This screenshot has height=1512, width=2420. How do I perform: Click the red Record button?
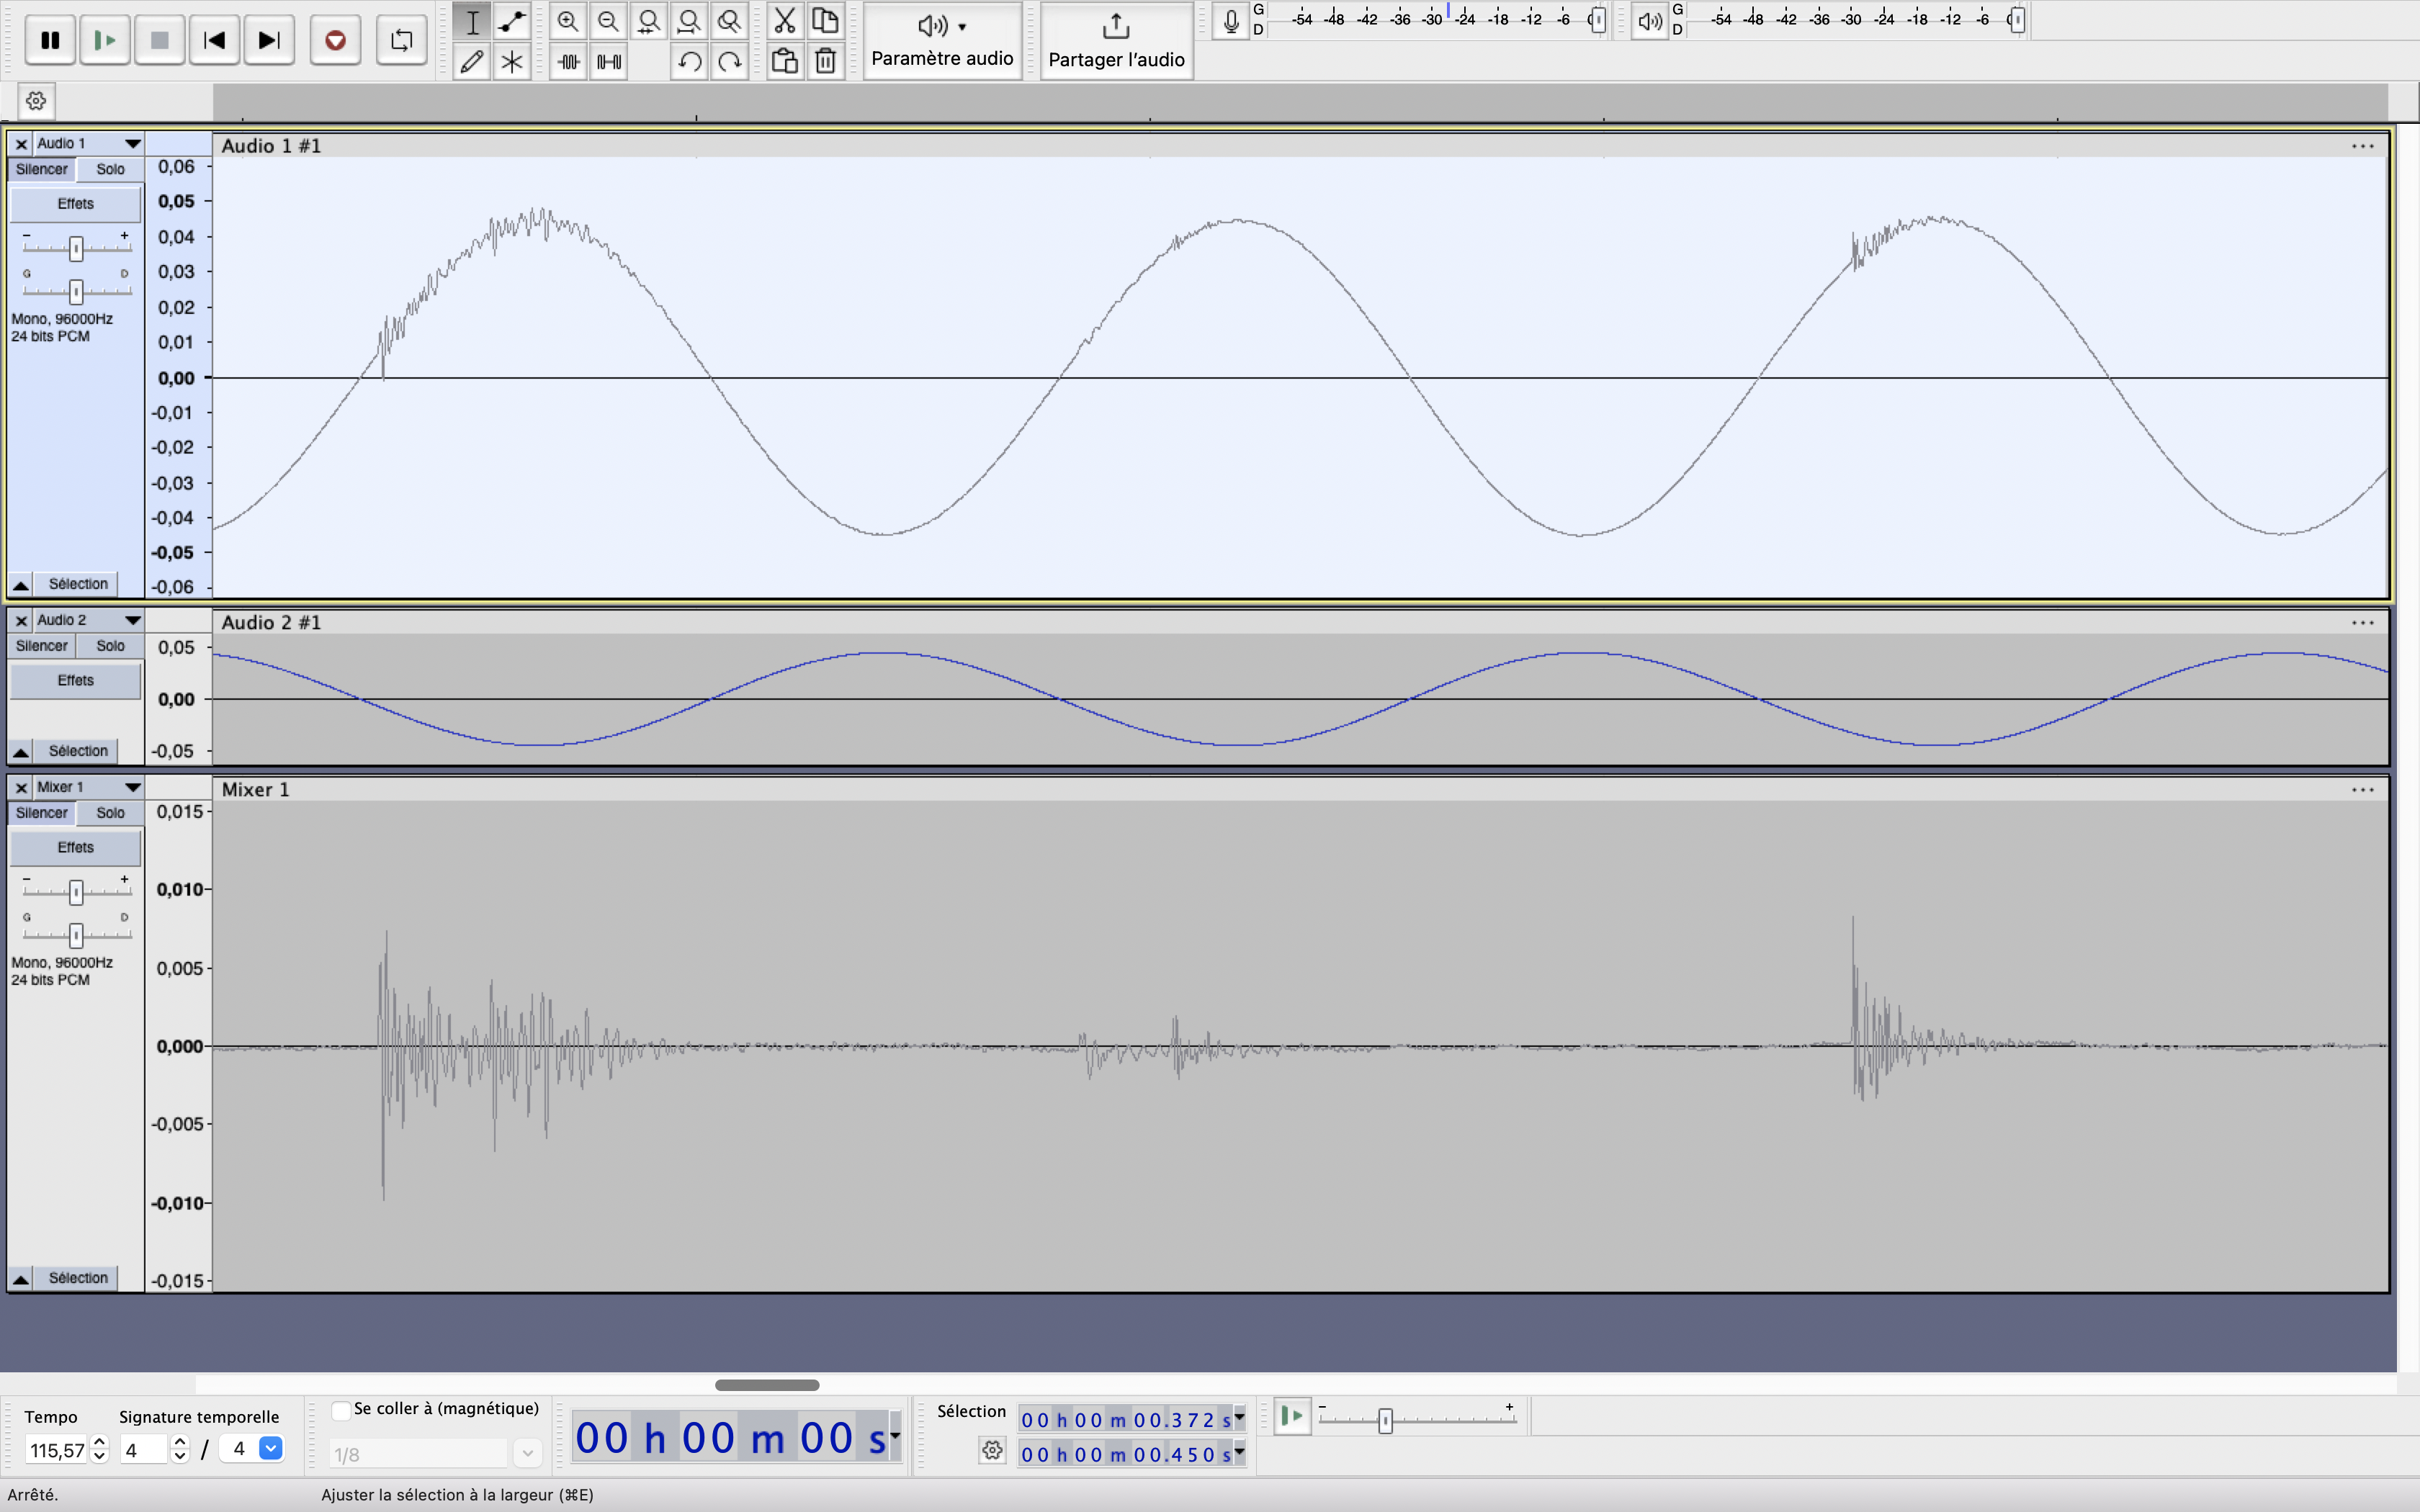click(335, 40)
